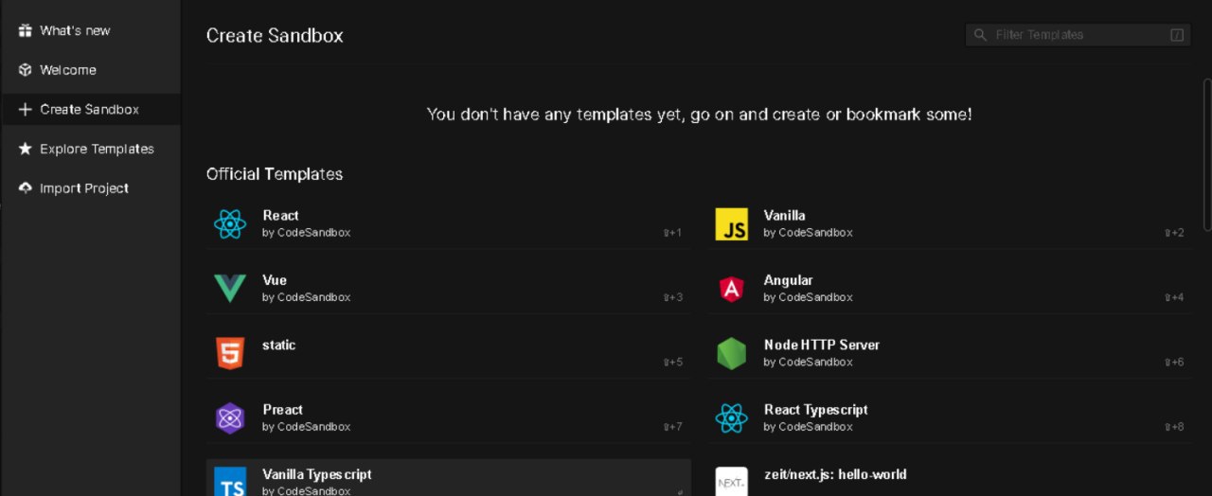
Task: Click the enter arrow on Vanilla Typescript row
Action: pos(679,491)
